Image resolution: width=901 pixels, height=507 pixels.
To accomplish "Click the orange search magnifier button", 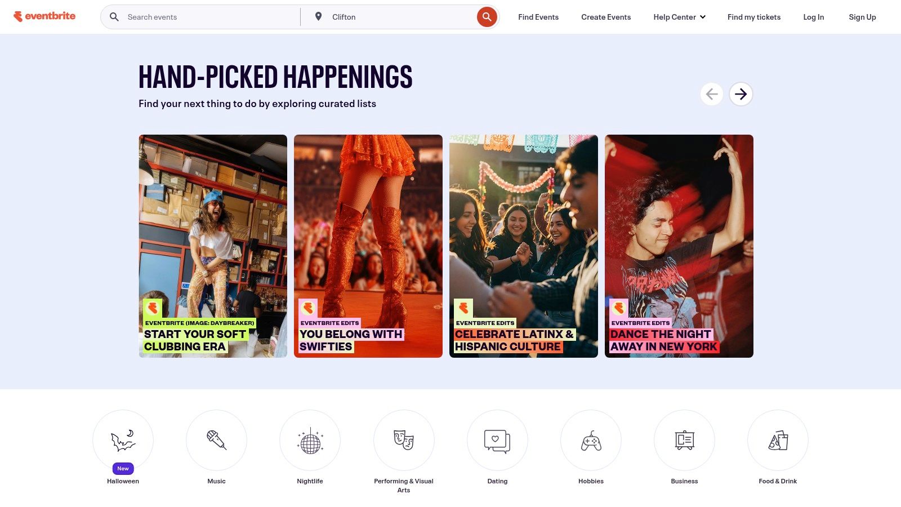I will [x=487, y=17].
